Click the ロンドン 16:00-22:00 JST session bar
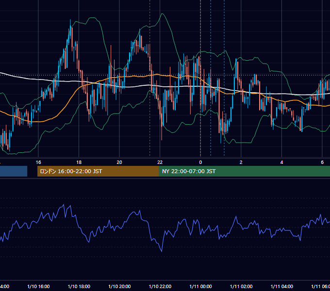 [98, 171]
